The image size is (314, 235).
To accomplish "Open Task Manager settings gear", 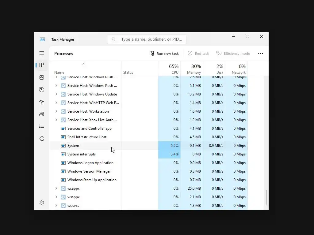I will 42,203.
